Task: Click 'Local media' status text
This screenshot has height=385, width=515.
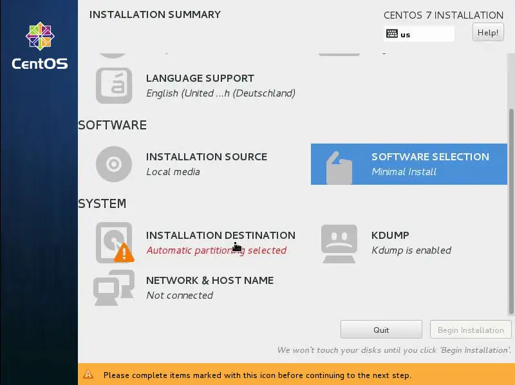Action: click(173, 172)
